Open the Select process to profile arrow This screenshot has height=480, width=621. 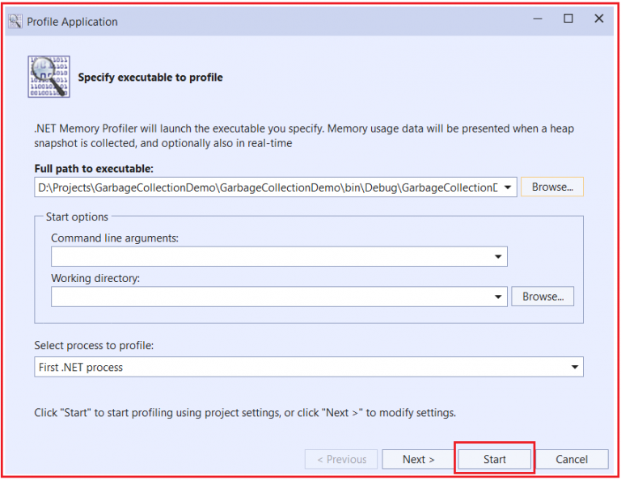click(x=575, y=367)
